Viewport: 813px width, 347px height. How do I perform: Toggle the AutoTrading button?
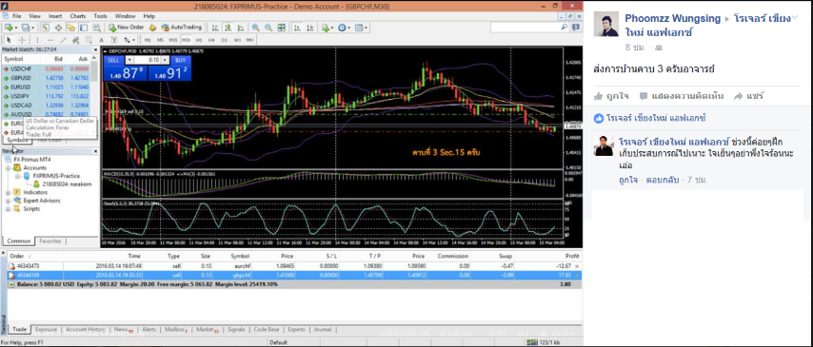point(182,28)
